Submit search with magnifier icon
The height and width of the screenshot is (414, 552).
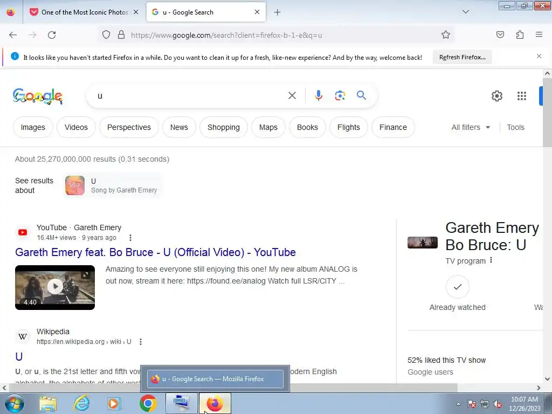tap(361, 95)
